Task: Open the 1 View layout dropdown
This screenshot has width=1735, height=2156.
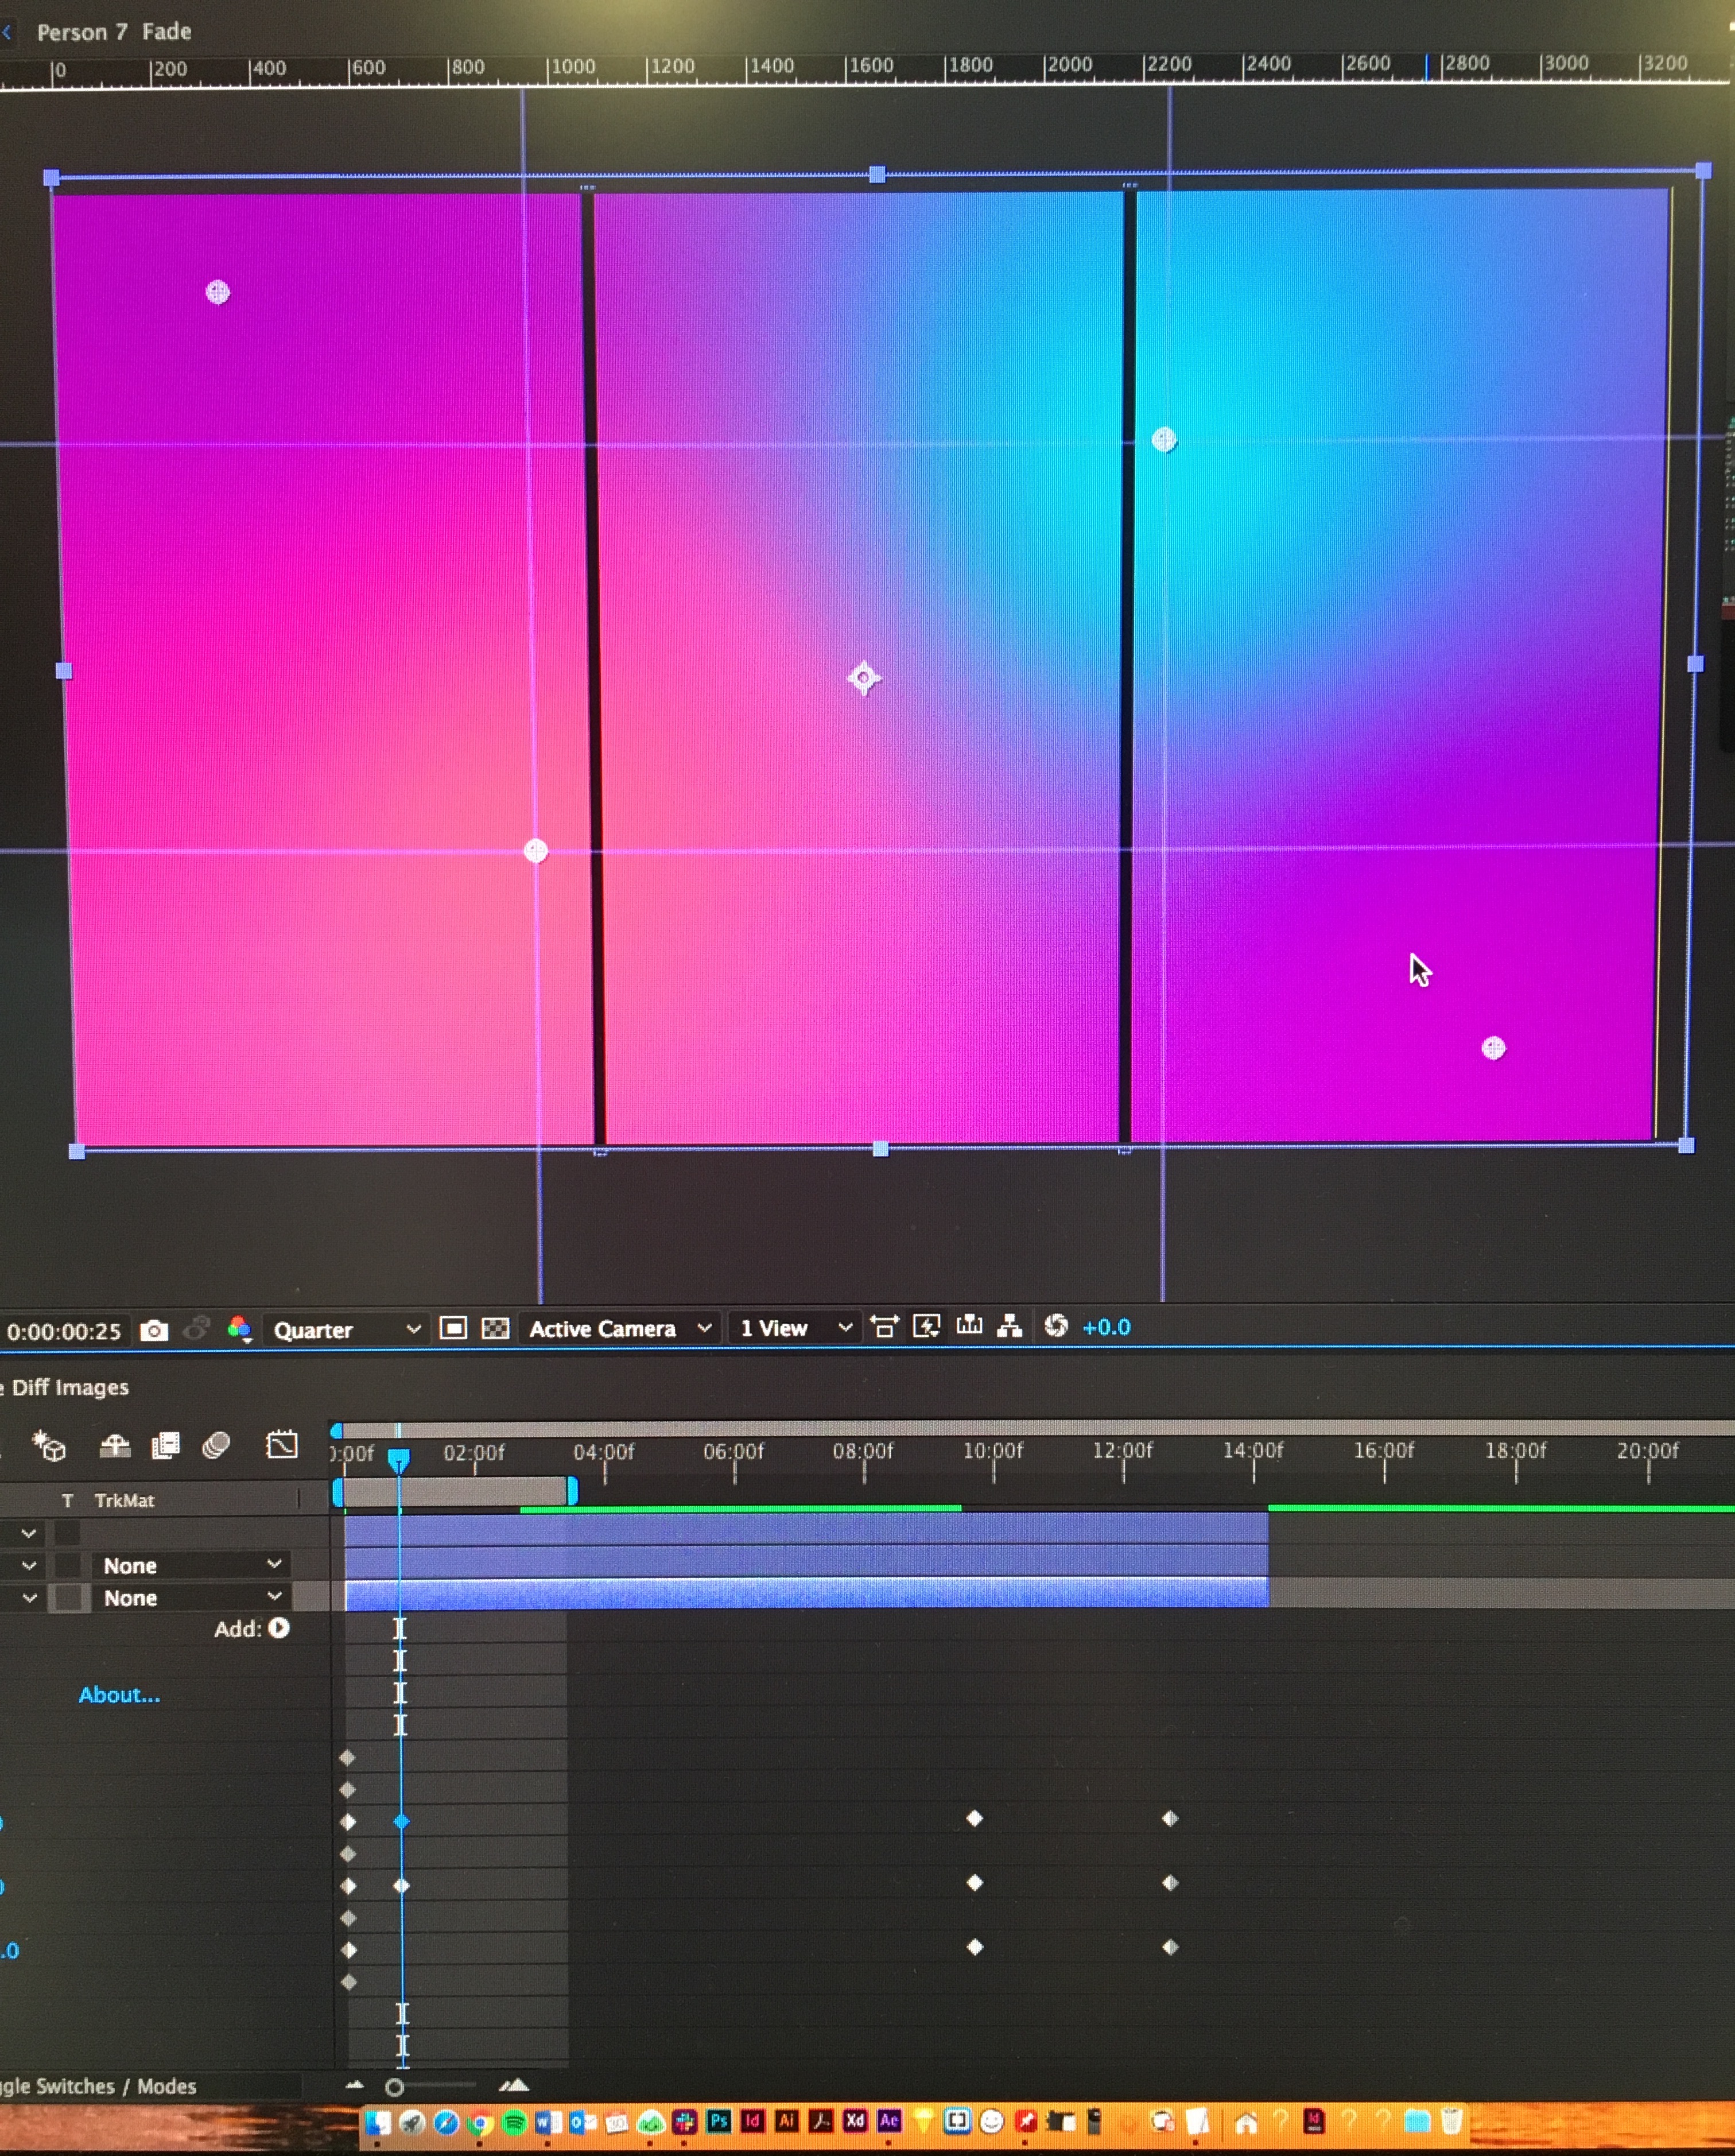Action: point(795,1328)
